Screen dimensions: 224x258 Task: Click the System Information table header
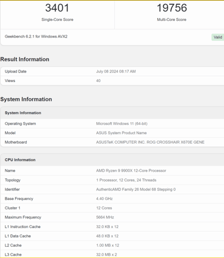click(x=23, y=113)
